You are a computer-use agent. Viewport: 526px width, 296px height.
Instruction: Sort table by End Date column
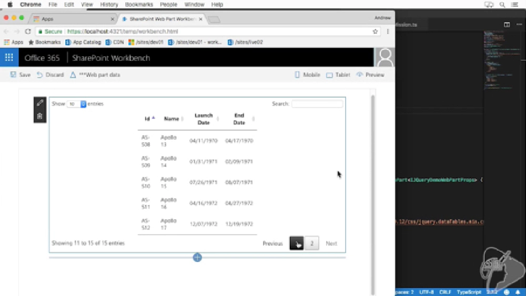[240, 119]
